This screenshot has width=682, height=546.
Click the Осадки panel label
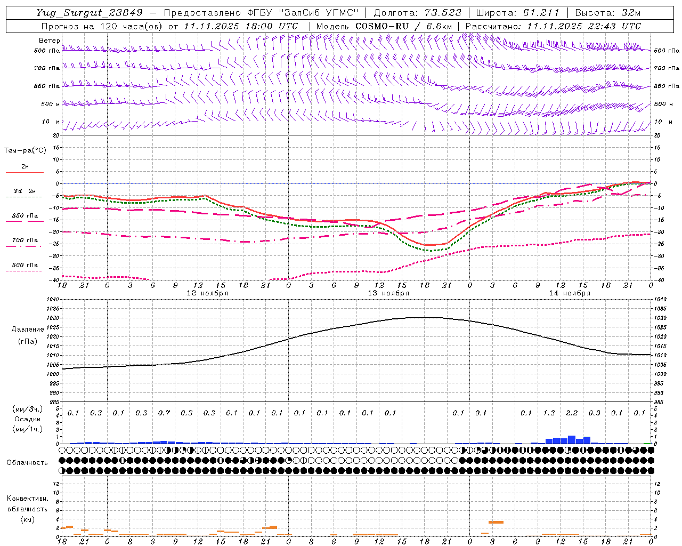coord(27,419)
